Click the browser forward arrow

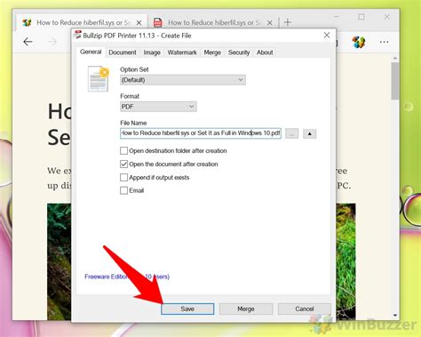(x=52, y=42)
